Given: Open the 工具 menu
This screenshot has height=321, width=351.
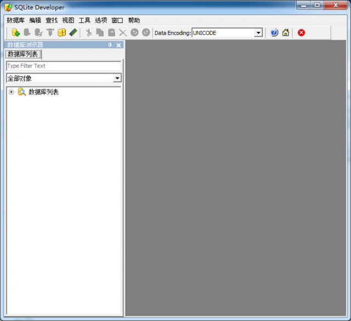Looking at the screenshot, I should [84, 20].
